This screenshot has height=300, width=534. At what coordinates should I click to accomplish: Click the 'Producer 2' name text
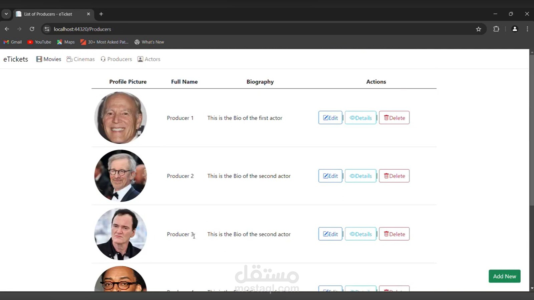(x=180, y=176)
